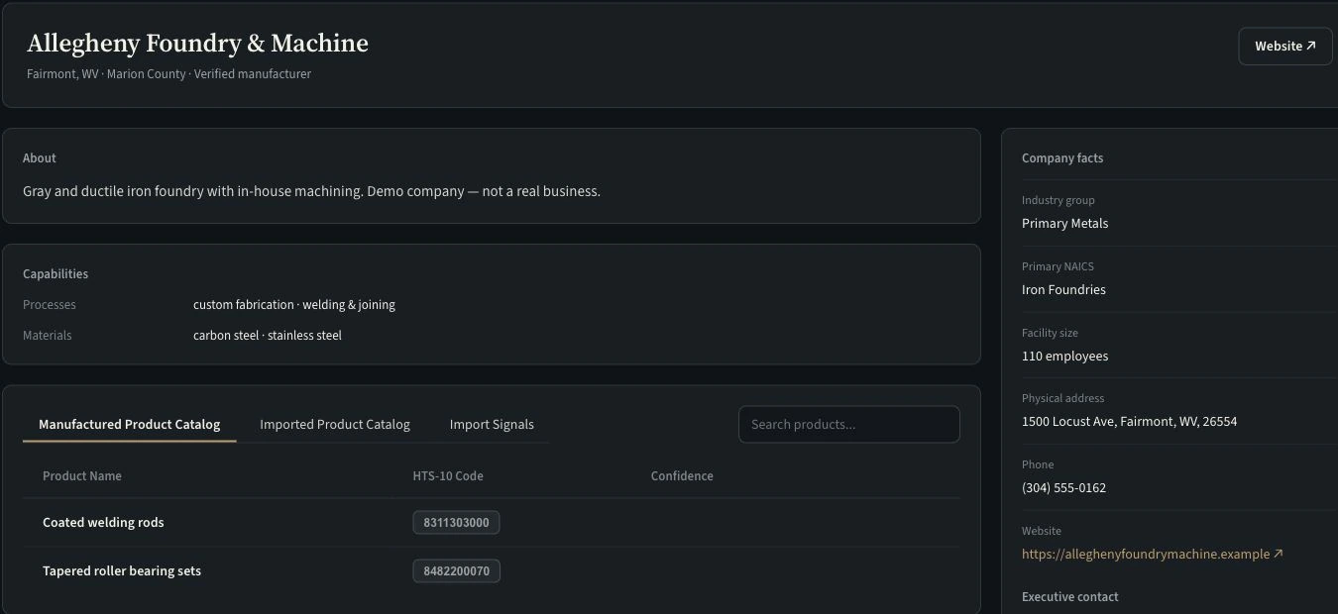Sort by HTS-10 Code column header
This screenshot has width=1338, height=614.
pyautogui.click(x=448, y=475)
